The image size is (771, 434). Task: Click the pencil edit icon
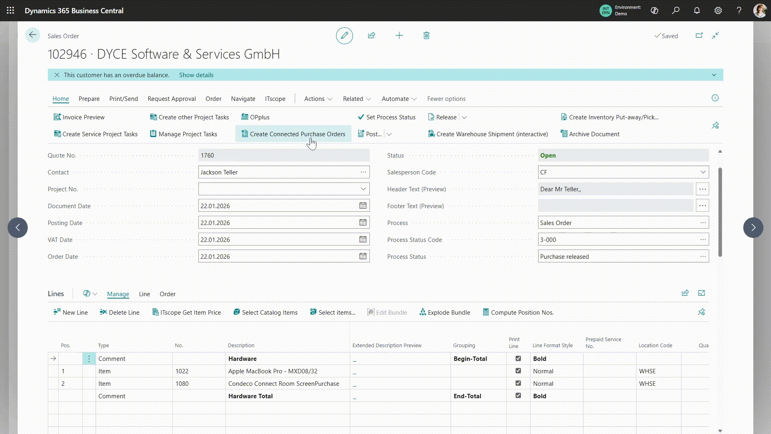click(x=344, y=36)
